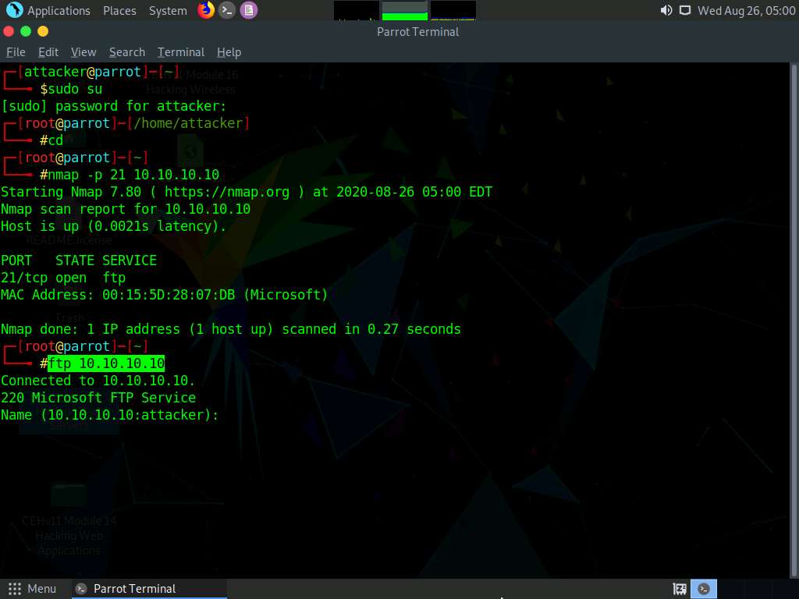
Task: Adjust volume via speaker icon
Action: pos(666,10)
